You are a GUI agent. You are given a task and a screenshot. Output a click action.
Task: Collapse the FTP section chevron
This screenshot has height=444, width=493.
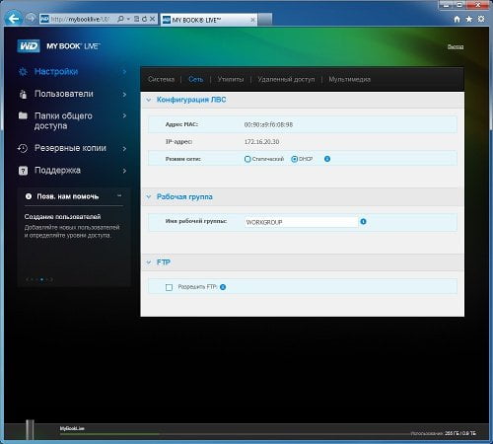point(149,262)
